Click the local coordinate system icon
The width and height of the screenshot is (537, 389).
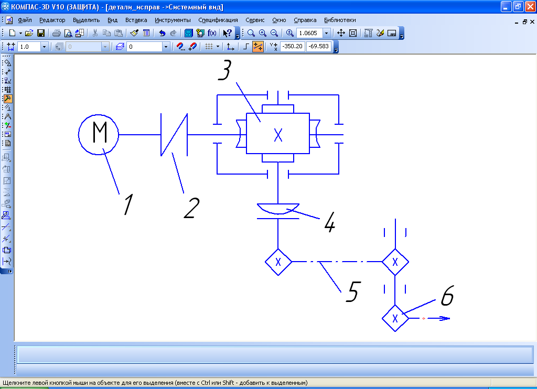tap(230, 47)
